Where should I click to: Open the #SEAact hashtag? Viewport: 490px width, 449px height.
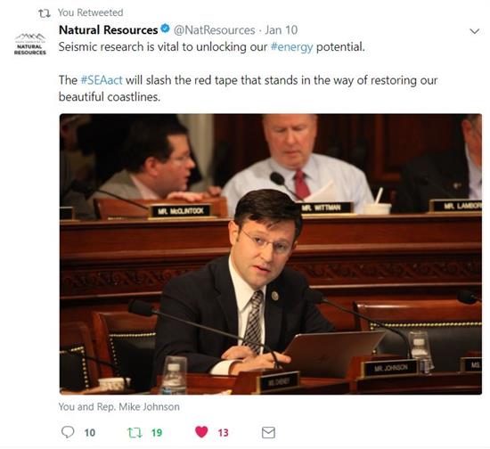(102, 80)
